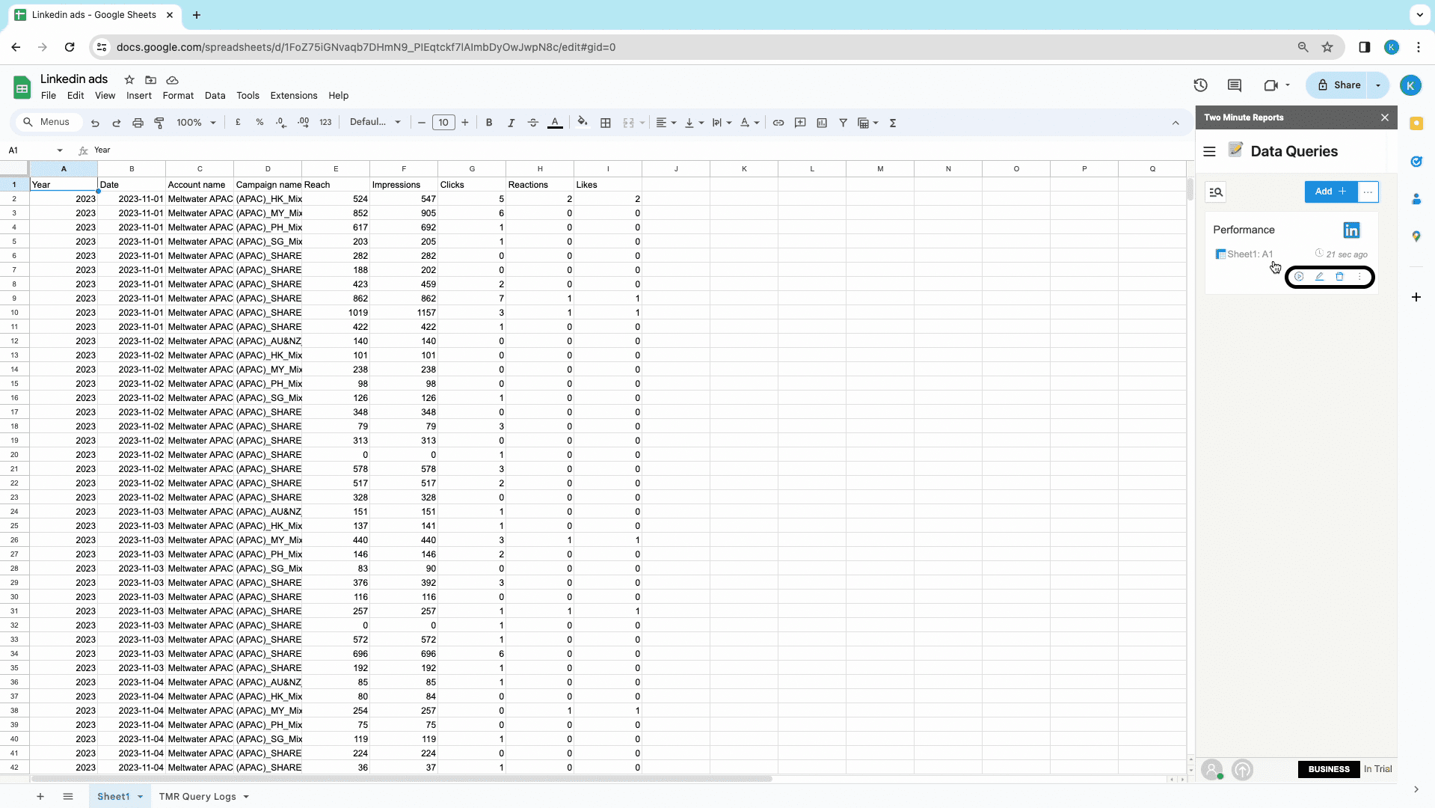Select the paint format tool
The image size is (1435, 808).
159,123
